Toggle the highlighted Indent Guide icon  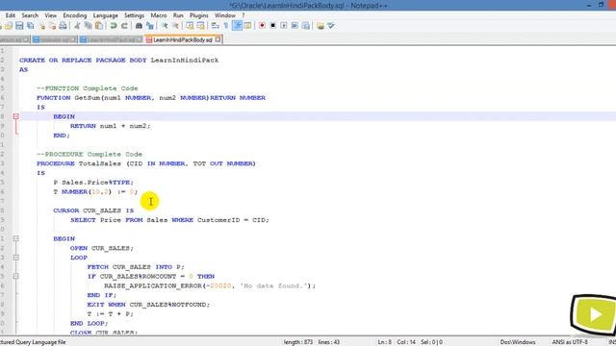[x=237, y=26]
